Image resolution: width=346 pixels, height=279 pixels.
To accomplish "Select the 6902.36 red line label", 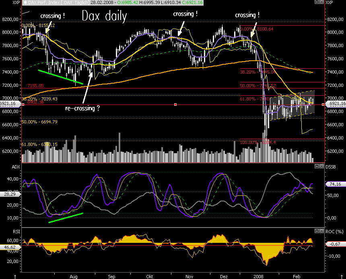I will (x=35, y=102).
